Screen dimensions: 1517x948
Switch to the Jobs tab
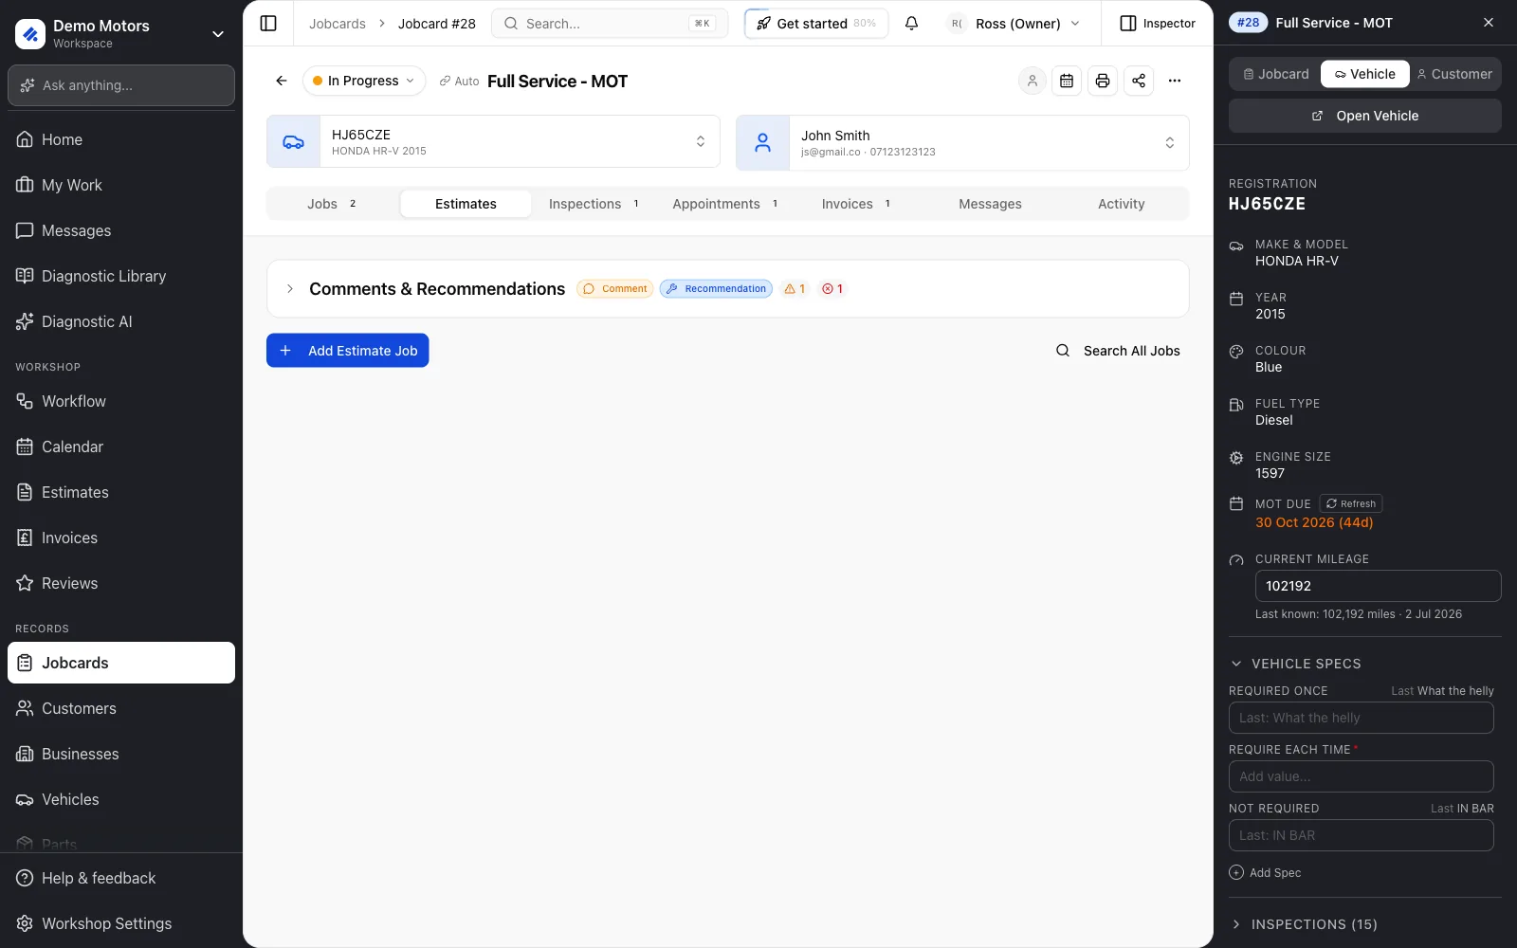click(x=333, y=204)
